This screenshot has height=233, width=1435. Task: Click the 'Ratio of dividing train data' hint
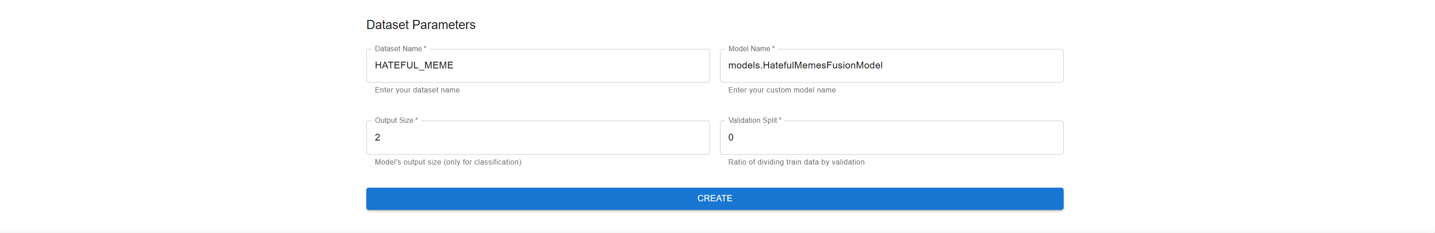coord(796,162)
